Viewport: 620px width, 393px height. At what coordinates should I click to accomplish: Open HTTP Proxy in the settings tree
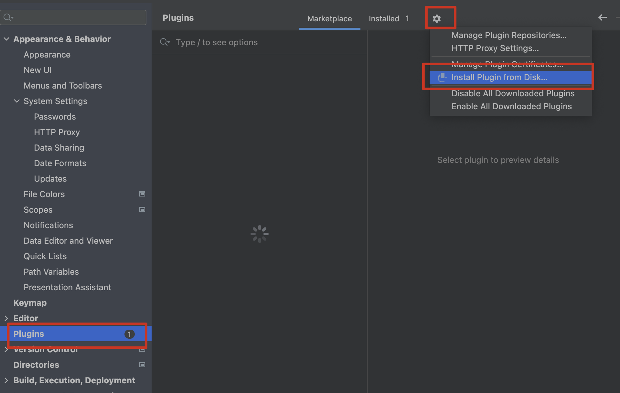coord(57,132)
